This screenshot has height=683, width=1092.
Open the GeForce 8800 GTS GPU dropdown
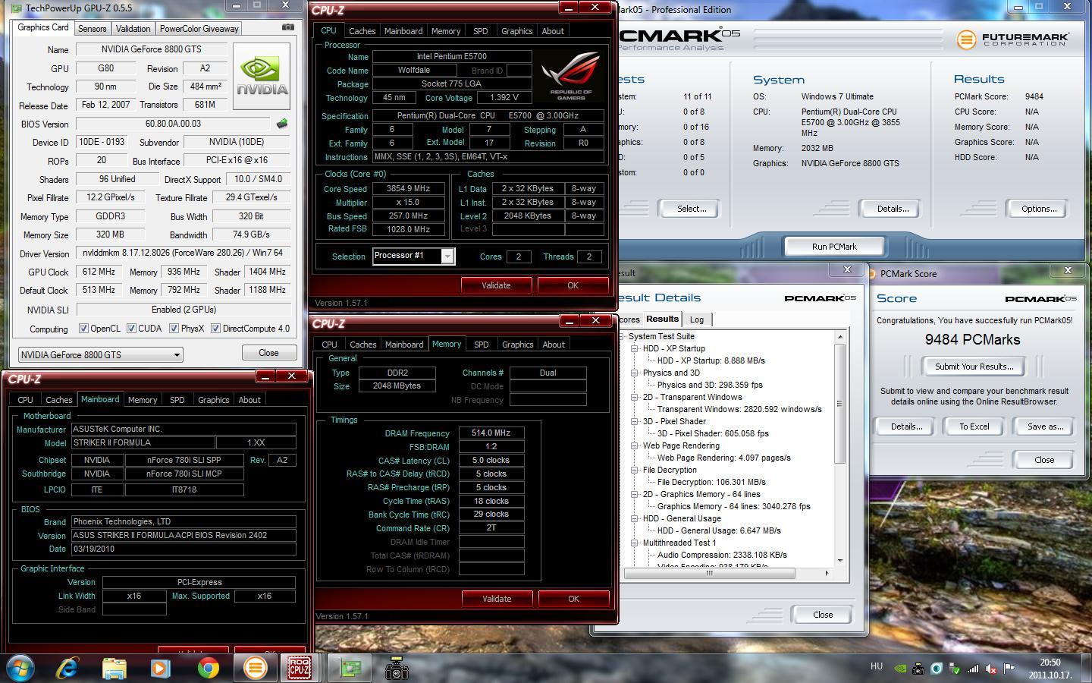(100, 354)
